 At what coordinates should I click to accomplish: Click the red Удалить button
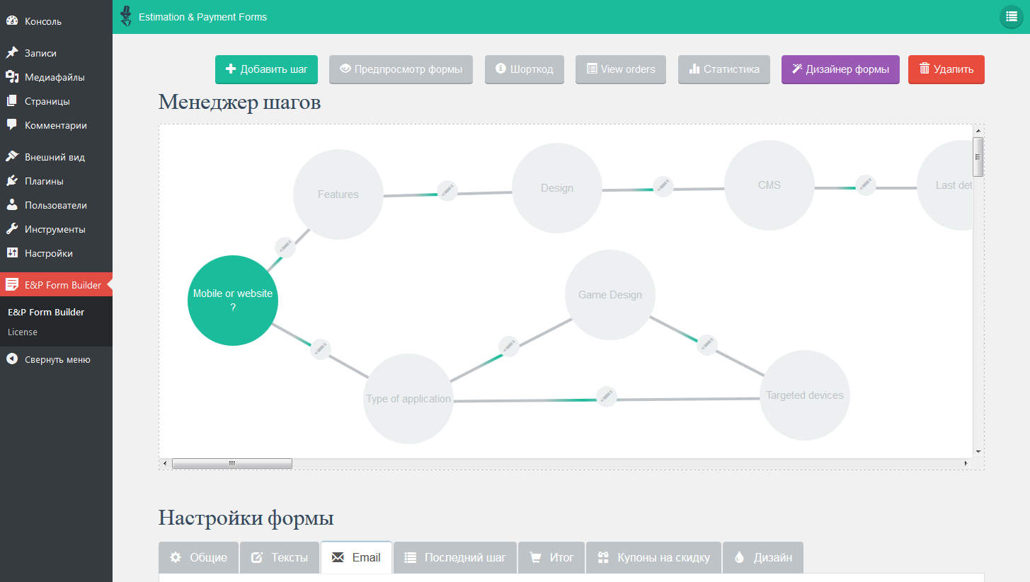[x=946, y=69]
